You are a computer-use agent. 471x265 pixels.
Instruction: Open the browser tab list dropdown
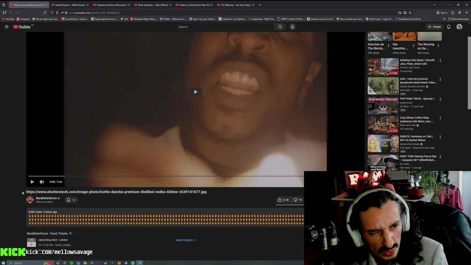[434, 5]
